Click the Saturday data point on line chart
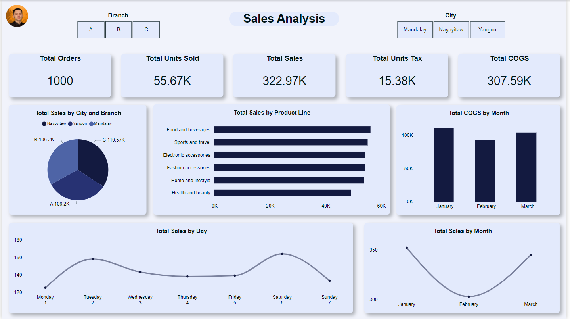This screenshot has width=570, height=319. click(x=282, y=254)
